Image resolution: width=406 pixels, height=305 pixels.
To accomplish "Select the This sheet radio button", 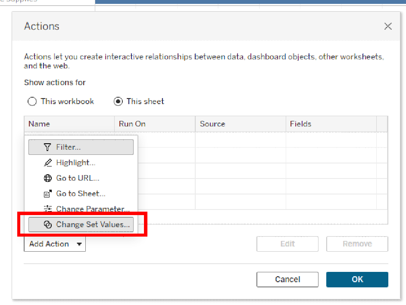I will click(x=118, y=102).
